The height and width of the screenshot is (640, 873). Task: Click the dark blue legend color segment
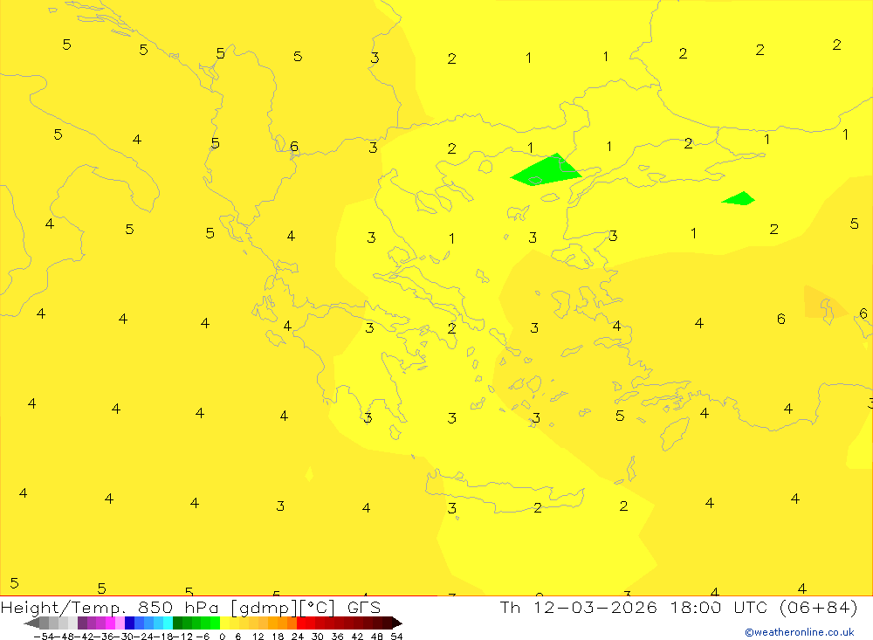pos(129,623)
